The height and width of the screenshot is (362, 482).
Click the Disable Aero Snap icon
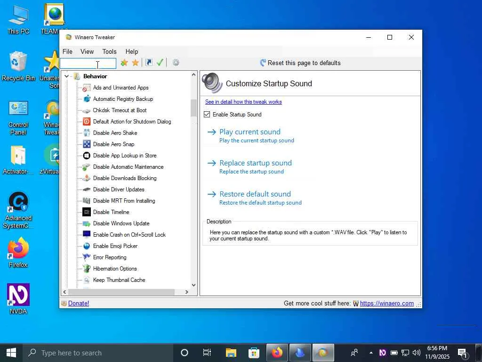[87, 144]
